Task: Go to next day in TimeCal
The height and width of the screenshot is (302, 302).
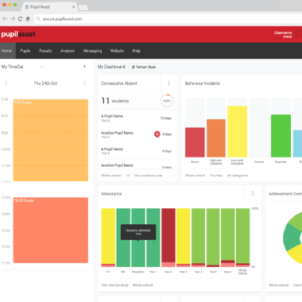Action: point(85,83)
